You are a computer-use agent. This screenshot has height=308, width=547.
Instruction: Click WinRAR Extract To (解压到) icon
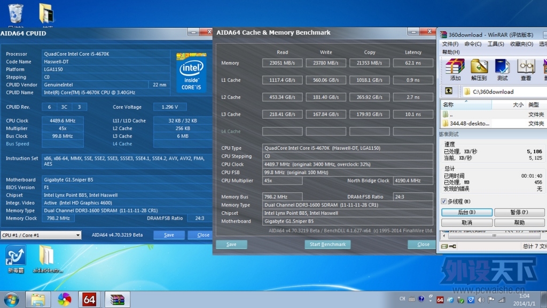[479, 70]
